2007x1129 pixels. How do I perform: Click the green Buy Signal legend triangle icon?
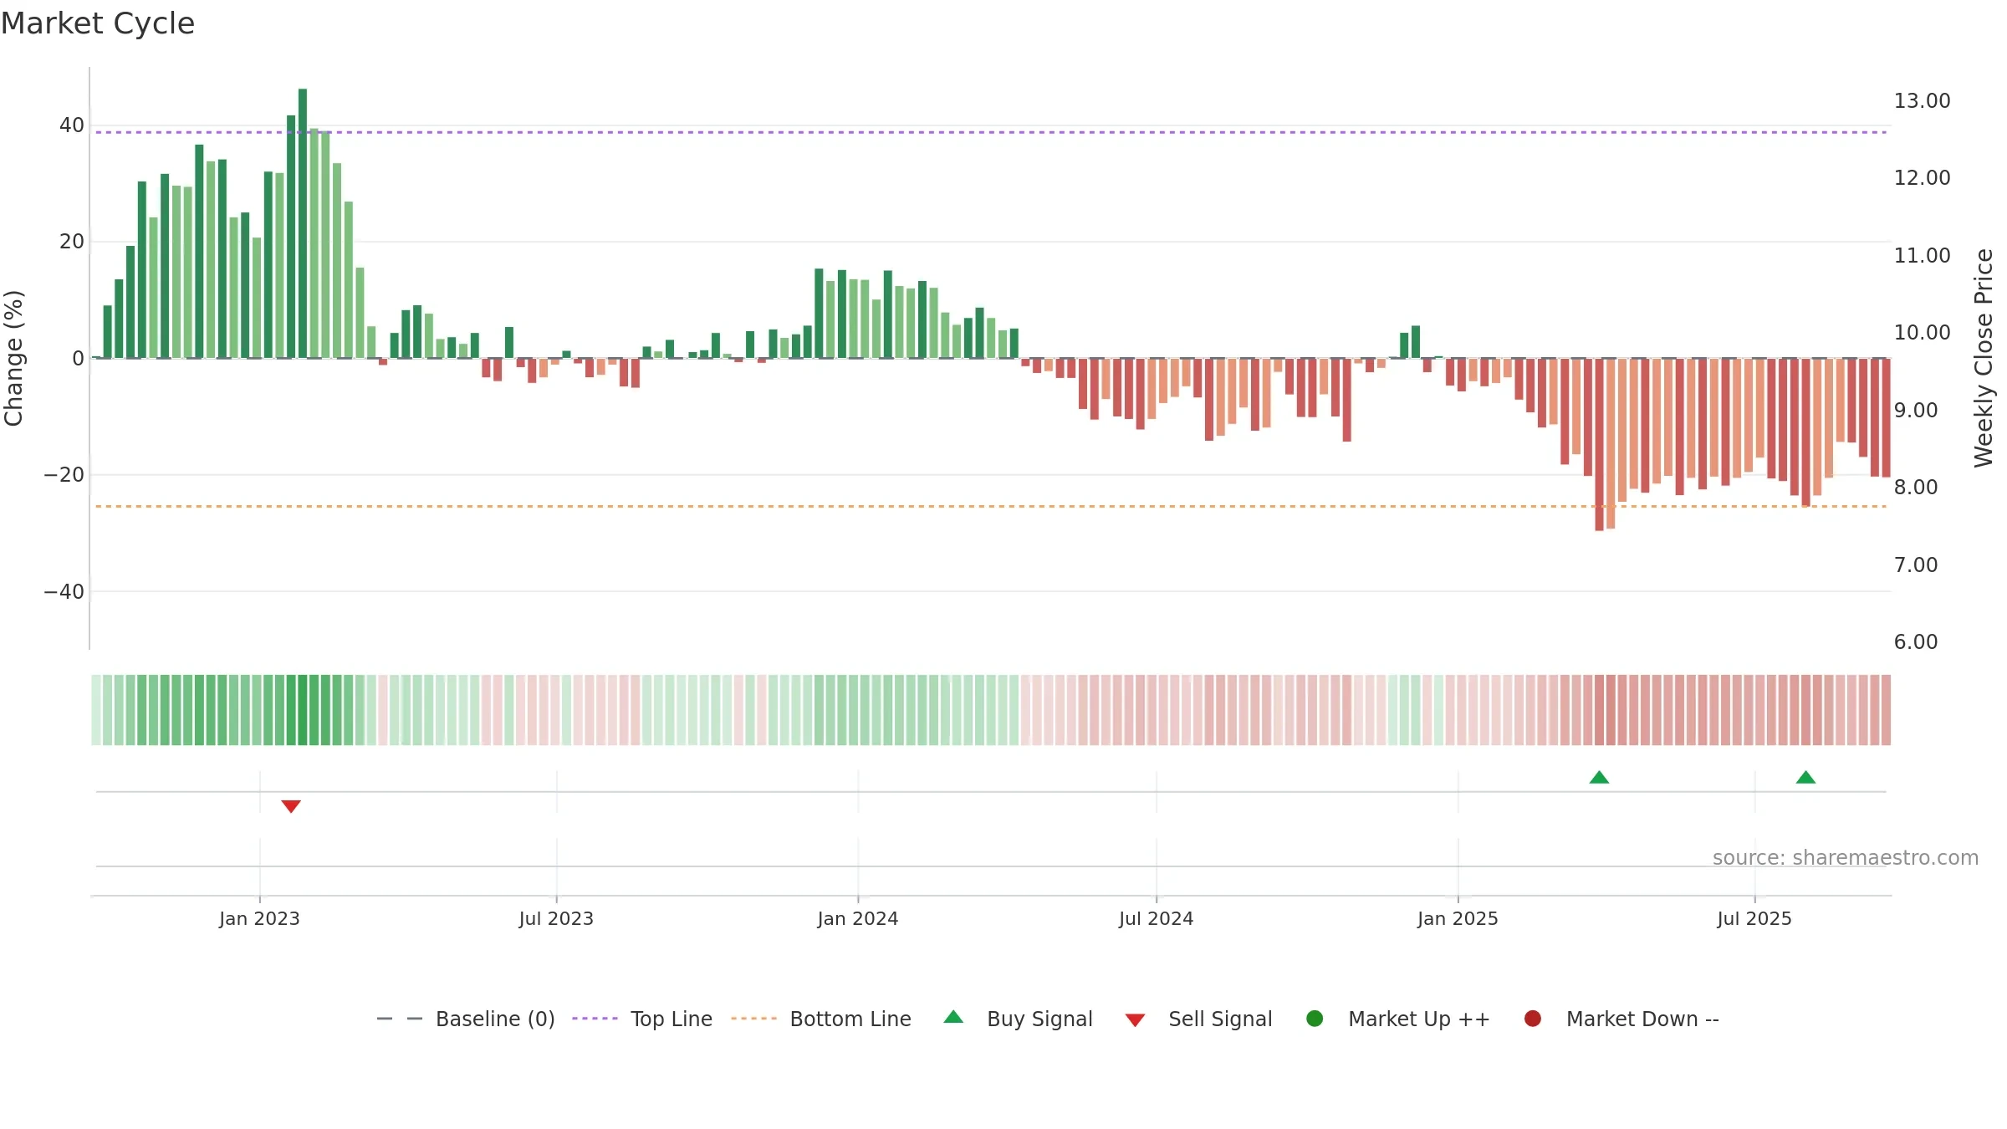point(953,1017)
